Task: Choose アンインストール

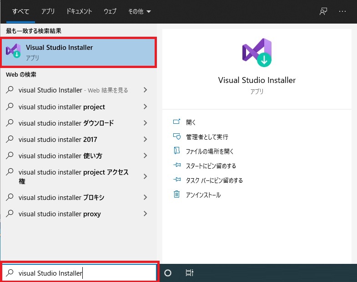Action: [203, 195]
